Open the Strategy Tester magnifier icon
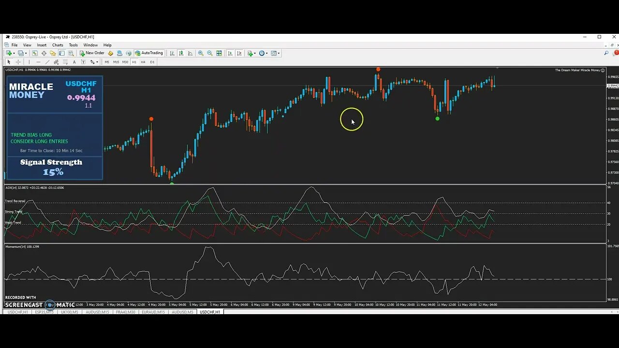The width and height of the screenshot is (619, 348). [71, 53]
